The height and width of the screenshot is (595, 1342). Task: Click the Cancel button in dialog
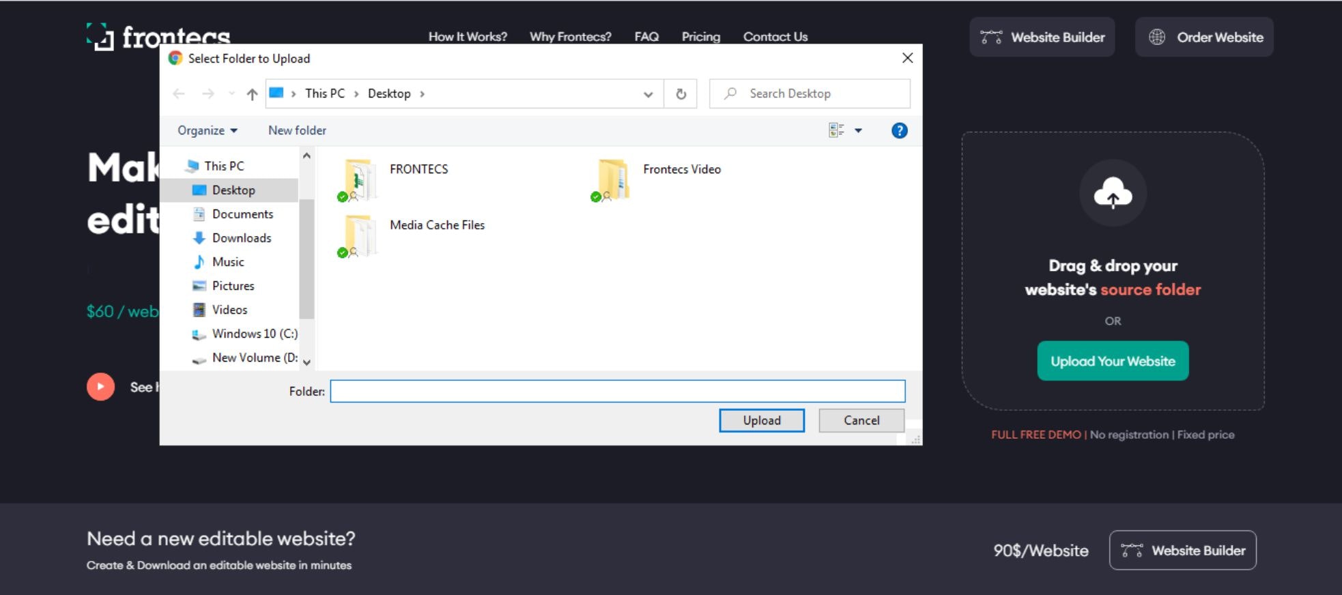tap(861, 420)
